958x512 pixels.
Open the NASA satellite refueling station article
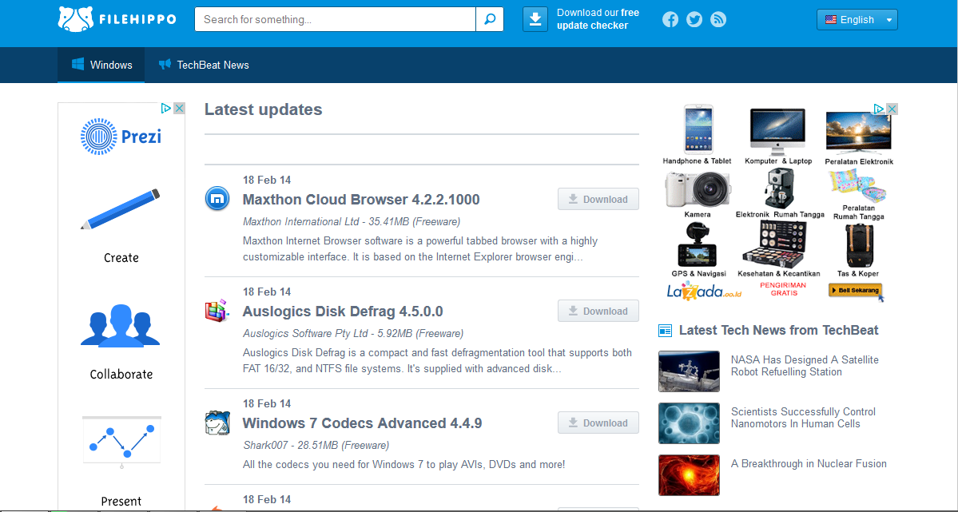pos(804,365)
